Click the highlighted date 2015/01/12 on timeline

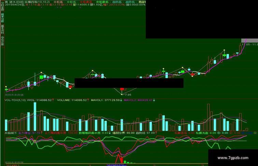(x=116, y=165)
